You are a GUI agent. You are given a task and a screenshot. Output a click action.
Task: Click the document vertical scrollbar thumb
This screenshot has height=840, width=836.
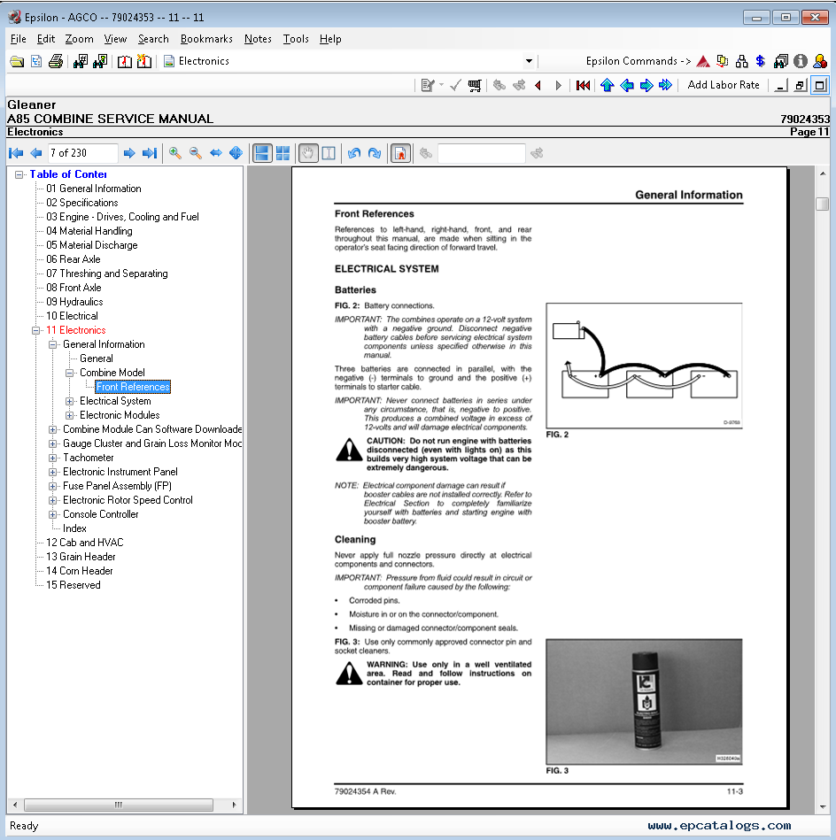(x=822, y=204)
